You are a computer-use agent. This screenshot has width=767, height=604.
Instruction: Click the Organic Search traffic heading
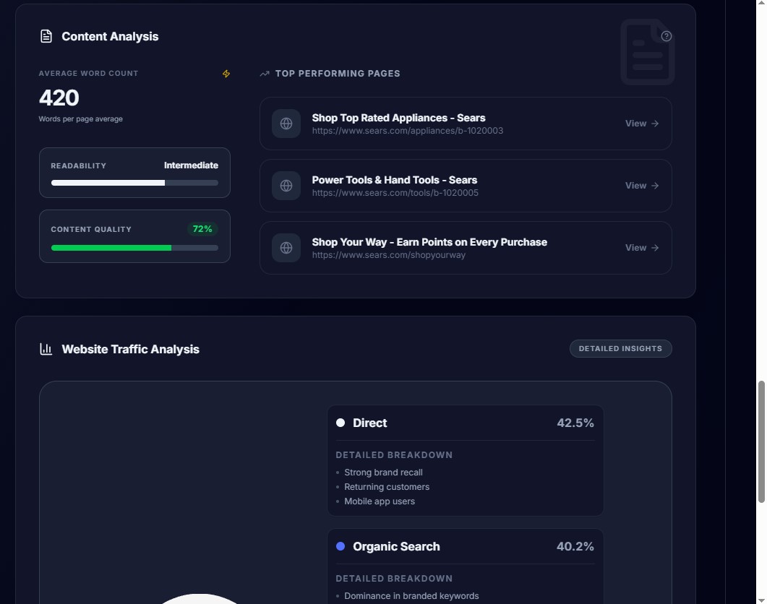(x=396, y=546)
